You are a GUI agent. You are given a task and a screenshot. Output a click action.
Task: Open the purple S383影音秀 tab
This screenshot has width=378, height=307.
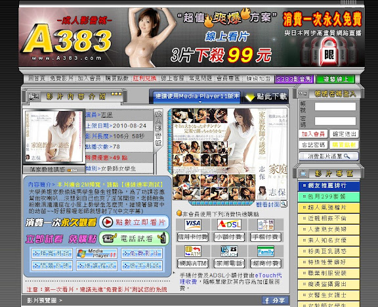[x=293, y=80]
